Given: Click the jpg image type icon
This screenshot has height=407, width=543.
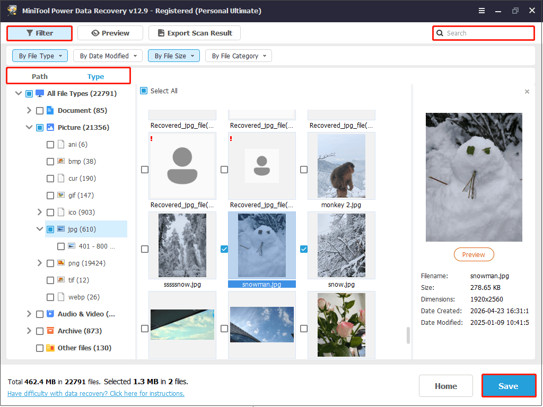Looking at the screenshot, I should coord(61,229).
